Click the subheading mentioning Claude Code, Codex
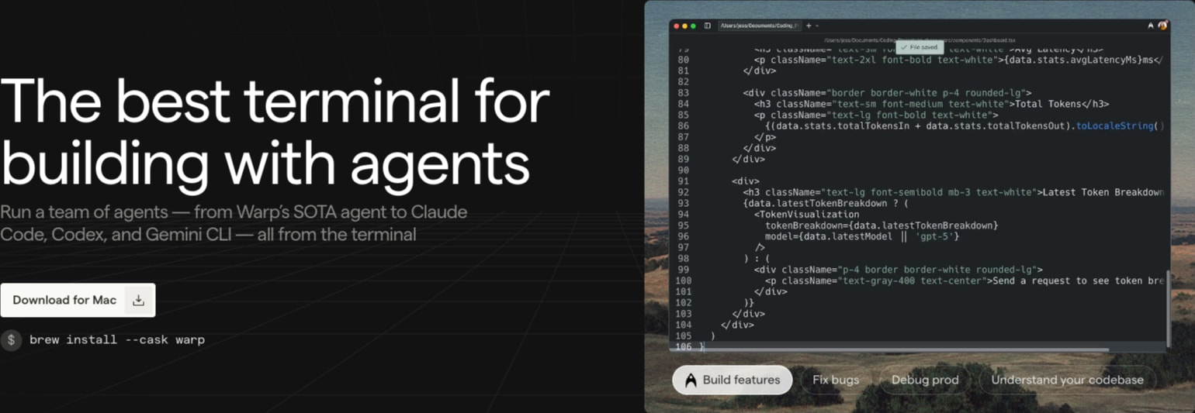This screenshot has width=1195, height=413. 233,223
